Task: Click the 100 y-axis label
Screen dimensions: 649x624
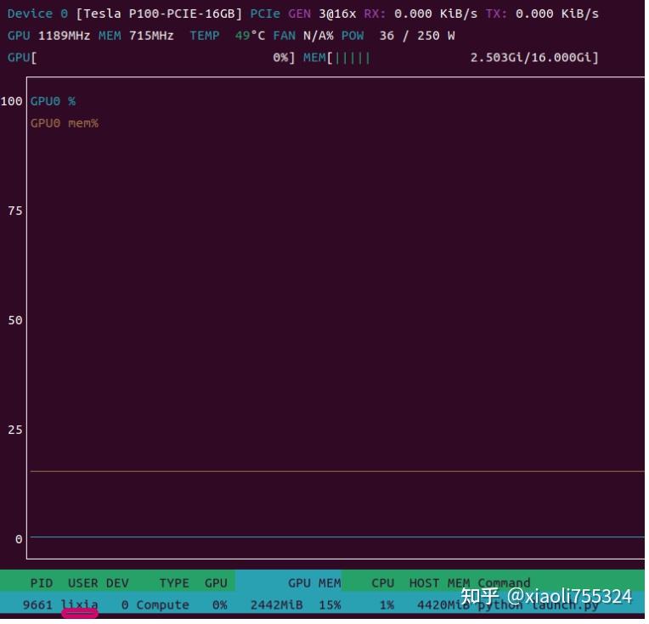Action: click(11, 101)
